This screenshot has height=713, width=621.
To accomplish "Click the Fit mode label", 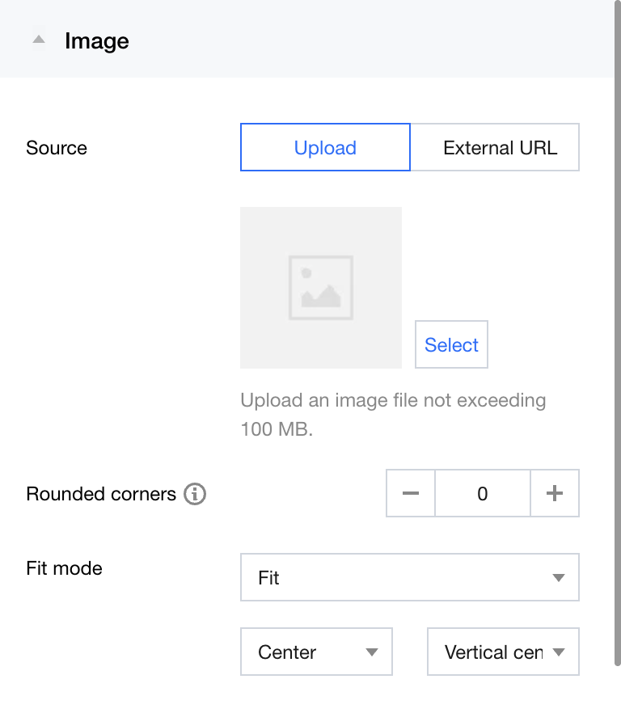I will [x=65, y=568].
